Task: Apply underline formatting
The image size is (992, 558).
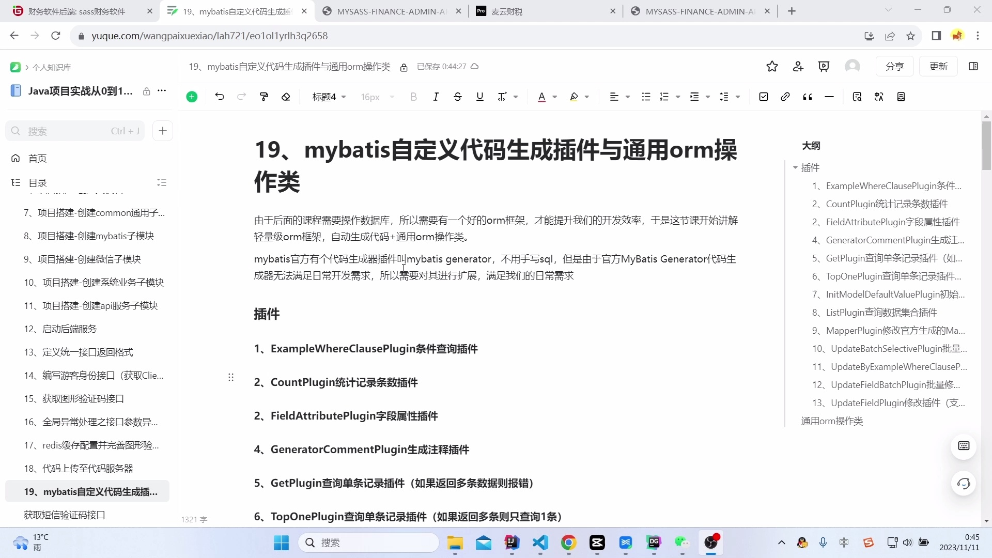Action: tap(479, 97)
